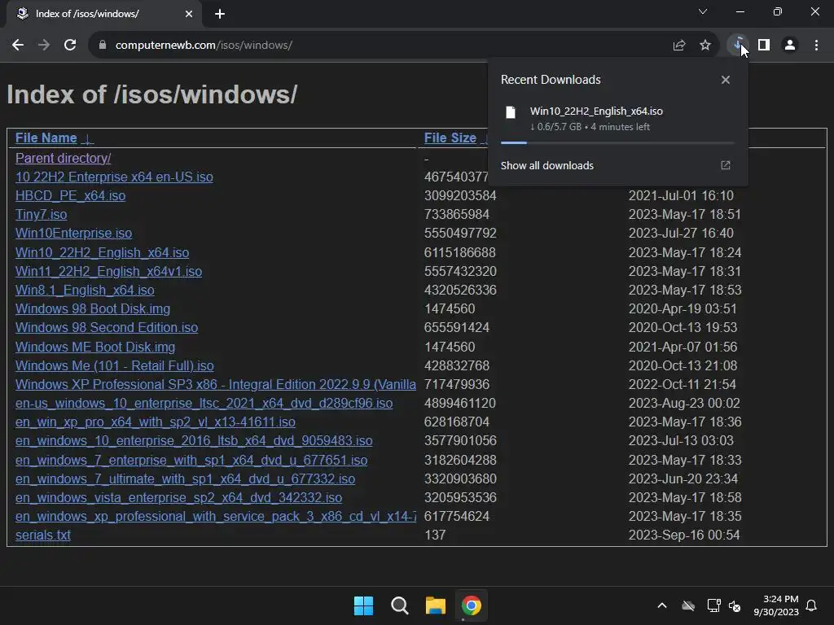
Task: Sort by File Size column
Action: click(x=450, y=138)
